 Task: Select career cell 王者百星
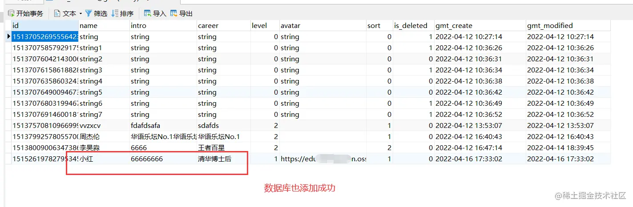(x=223, y=147)
